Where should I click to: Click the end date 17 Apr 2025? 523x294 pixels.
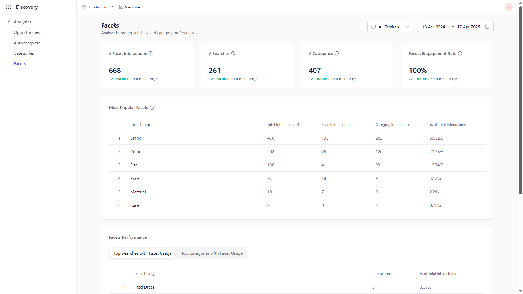click(x=468, y=27)
